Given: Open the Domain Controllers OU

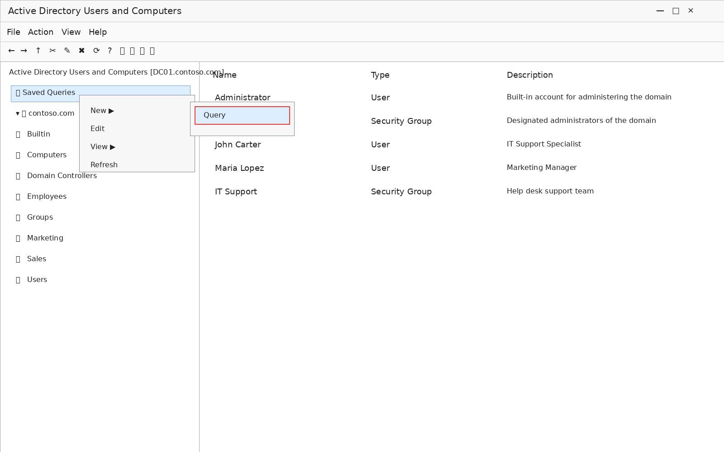Looking at the screenshot, I should tap(62, 176).
